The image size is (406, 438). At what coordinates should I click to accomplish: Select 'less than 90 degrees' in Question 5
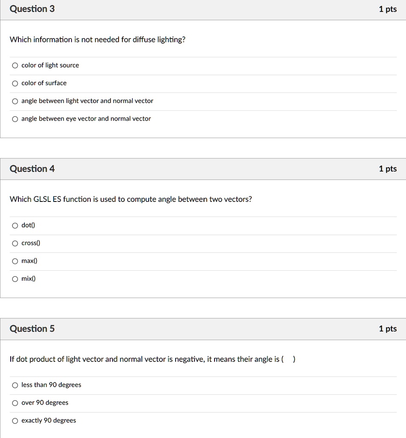15,385
